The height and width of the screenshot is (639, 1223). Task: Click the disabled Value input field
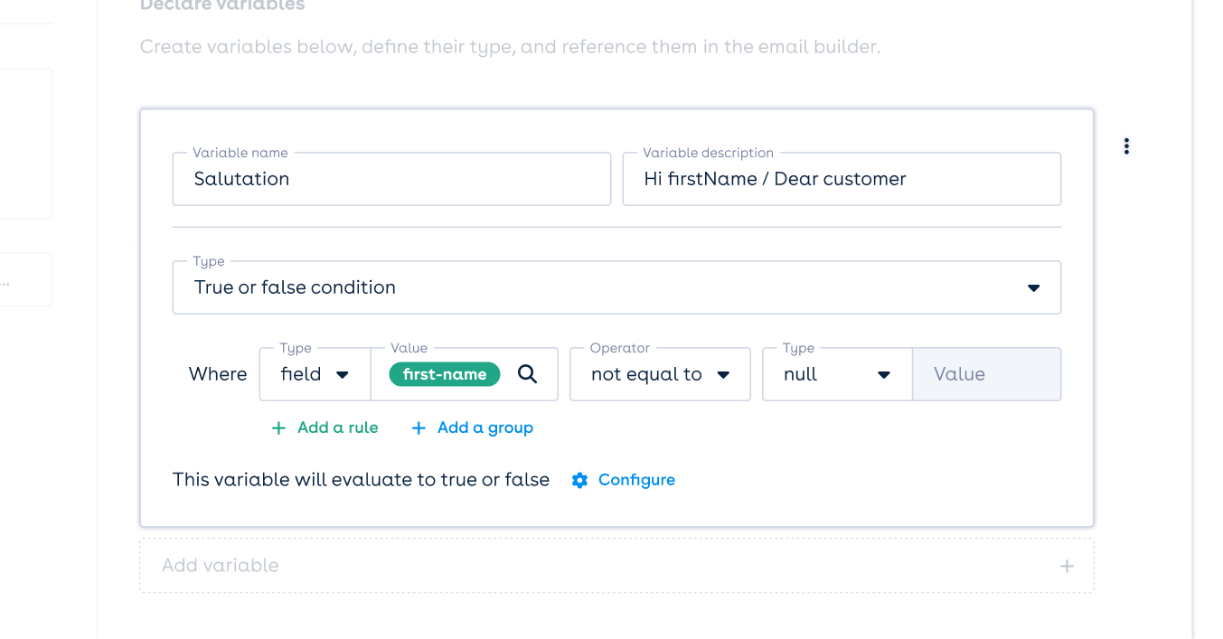pos(986,374)
